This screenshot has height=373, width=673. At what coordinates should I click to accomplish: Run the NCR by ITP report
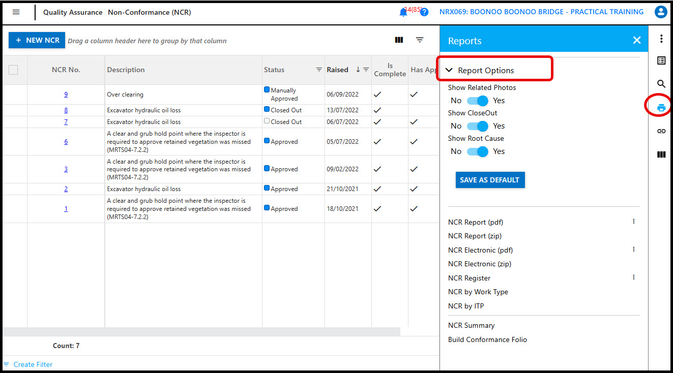coord(466,306)
